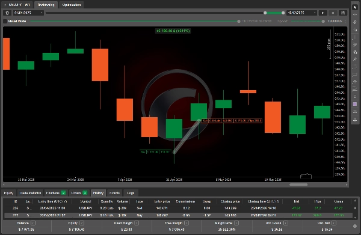Sort history by Gross column header
Screen dimensions: 361x235
point(338,201)
